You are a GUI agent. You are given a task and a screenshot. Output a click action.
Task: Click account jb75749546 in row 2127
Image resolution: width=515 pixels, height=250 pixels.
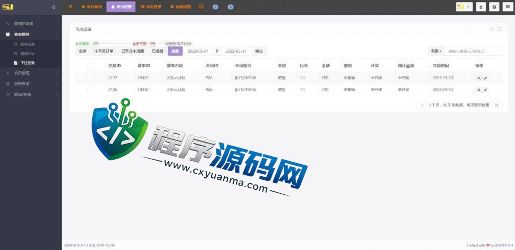[x=245, y=78]
